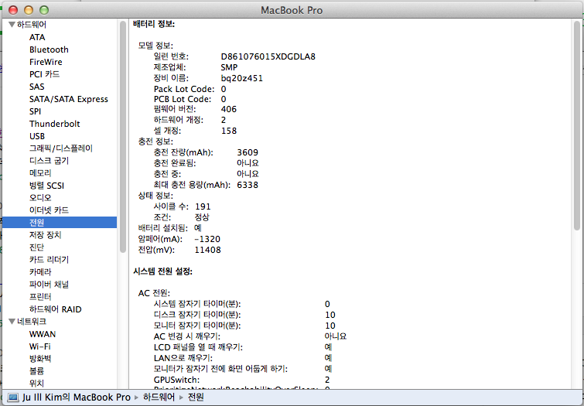Select Bluetooth in the hardware list

(49, 49)
